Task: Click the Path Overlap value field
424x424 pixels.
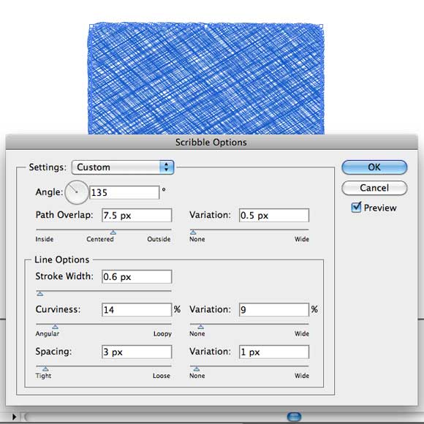Action: click(137, 215)
